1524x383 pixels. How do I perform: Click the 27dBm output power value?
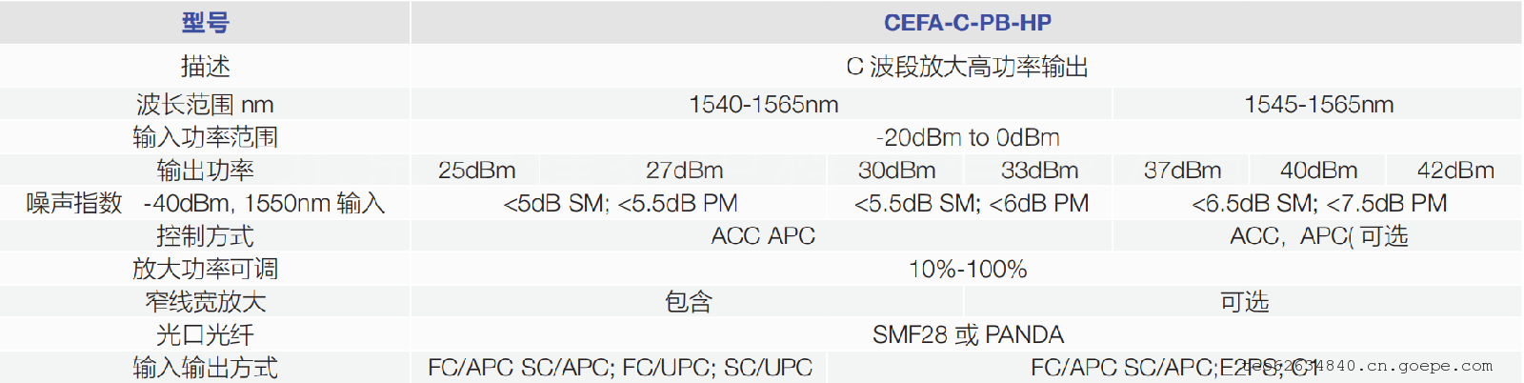[x=684, y=171]
